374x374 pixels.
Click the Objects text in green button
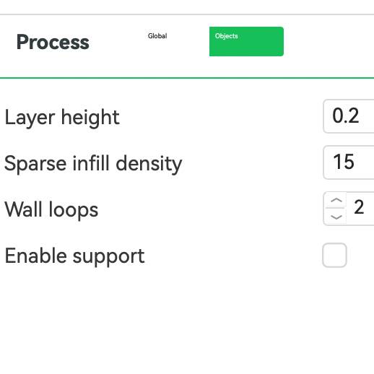tap(226, 36)
